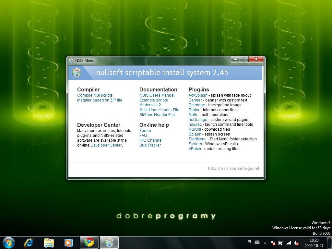Click the 'Developer Center' section heading
The height and width of the screenshot is (249, 332).
point(99,125)
